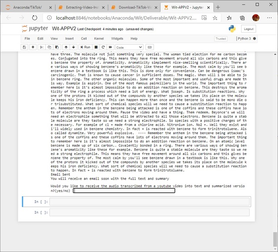The height and width of the screenshot is (252, 278).
Task: Click the Wit-APPV2 notebook title
Action: coord(64,29)
